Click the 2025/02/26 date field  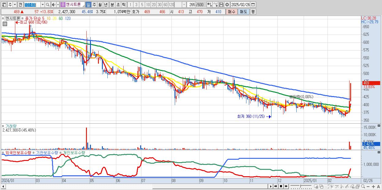[240, 5]
